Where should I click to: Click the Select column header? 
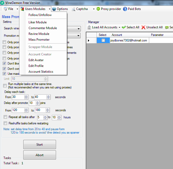point(103,35)
